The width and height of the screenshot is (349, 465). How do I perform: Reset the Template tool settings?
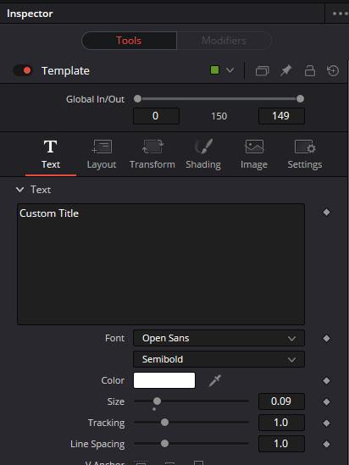333,70
